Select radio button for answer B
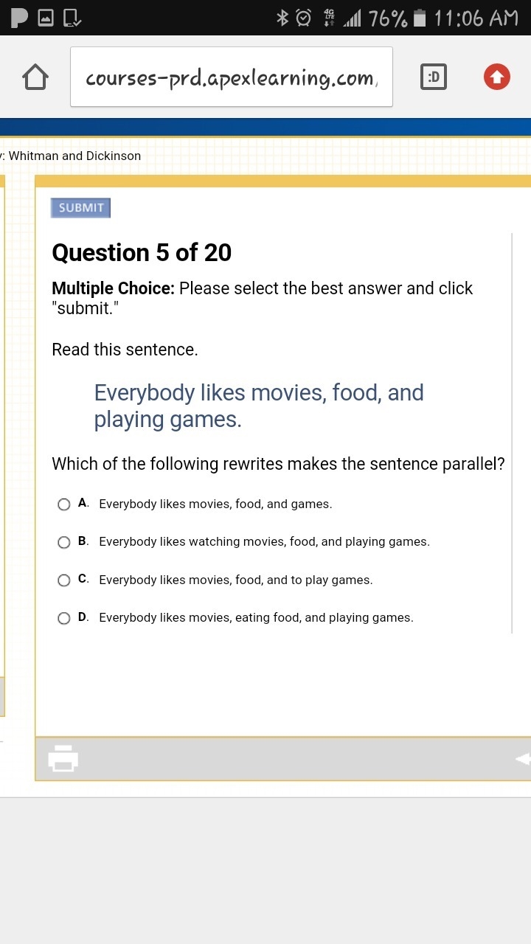The image size is (531, 944). (x=64, y=542)
